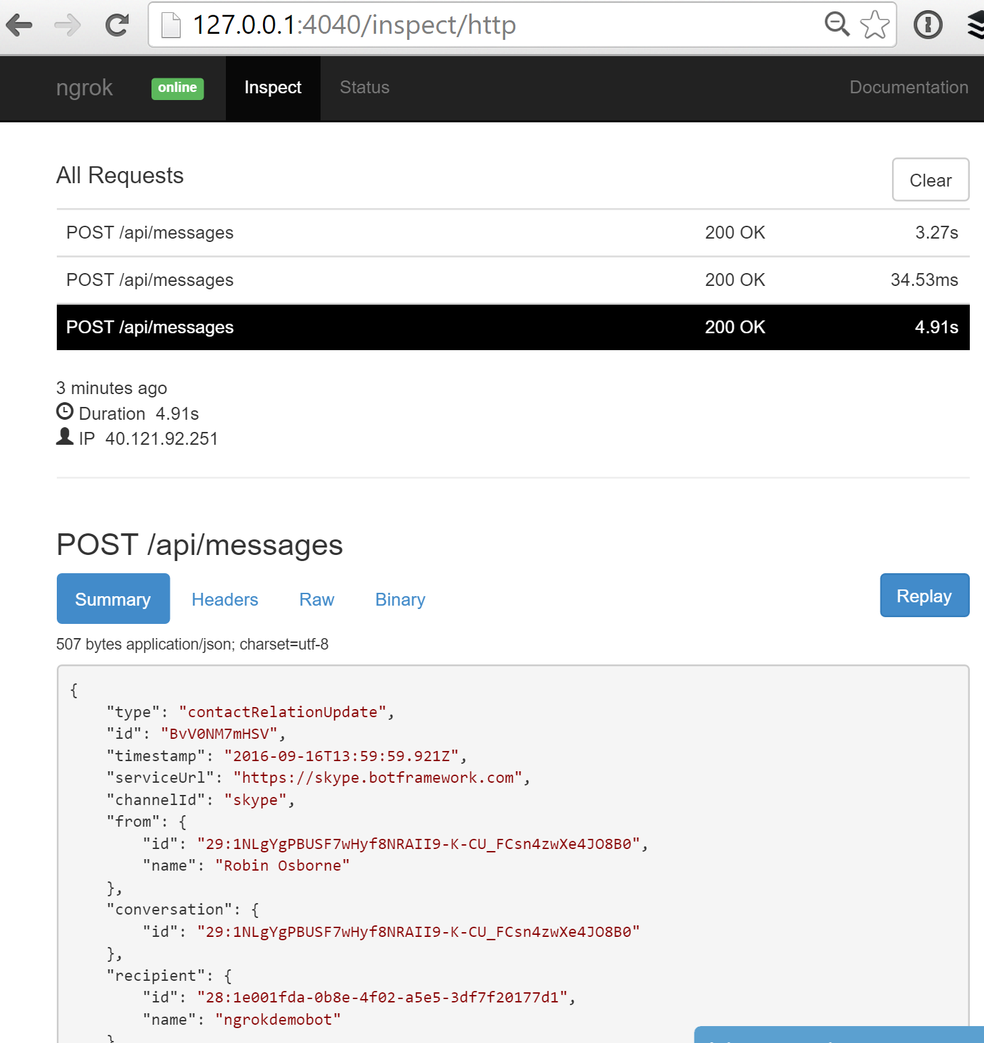Go forward using the browser forward arrow

click(x=68, y=26)
